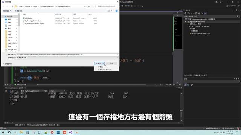Click the Date modified column header
Screen dimensions: 241x135
(58, 15)
